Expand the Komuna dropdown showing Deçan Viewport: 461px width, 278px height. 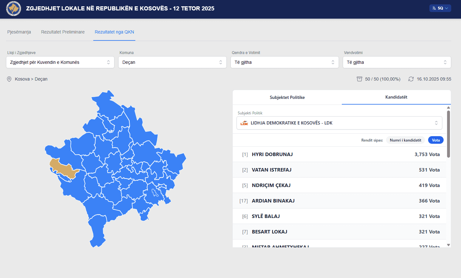(x=172, y=62)
